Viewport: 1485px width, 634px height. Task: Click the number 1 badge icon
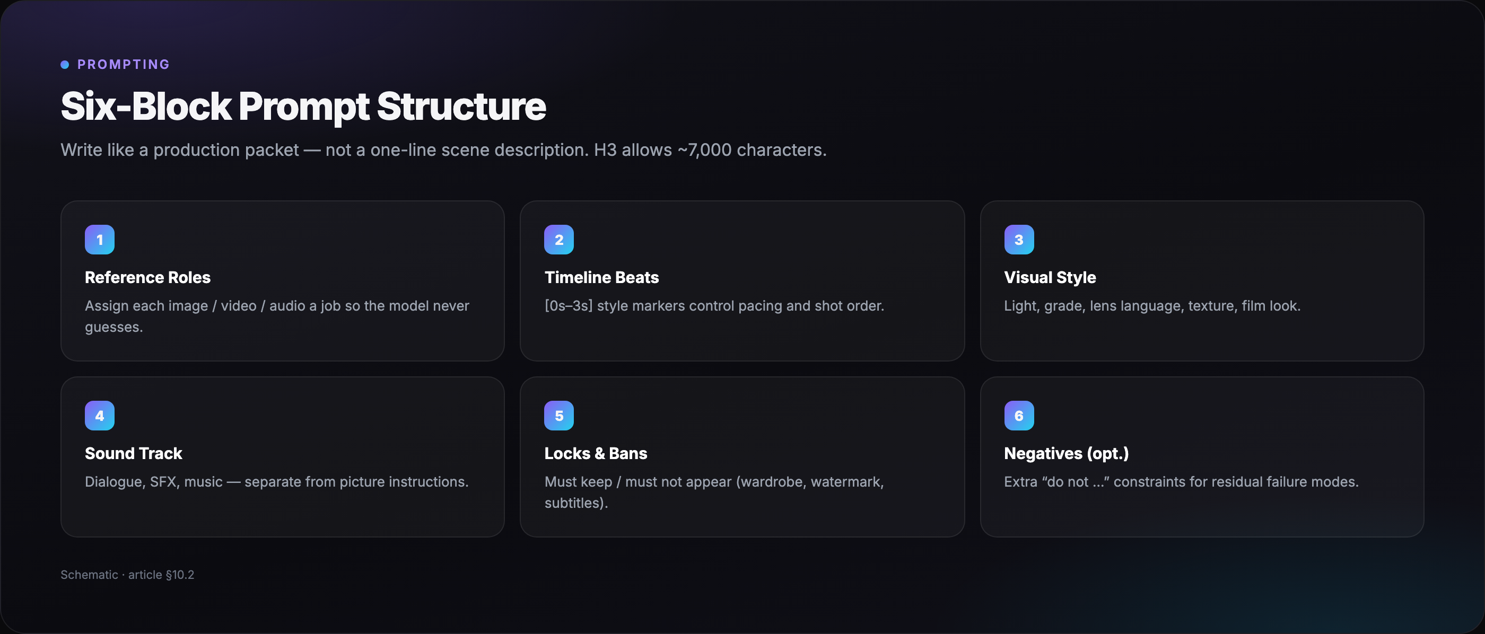coord(100,240)
